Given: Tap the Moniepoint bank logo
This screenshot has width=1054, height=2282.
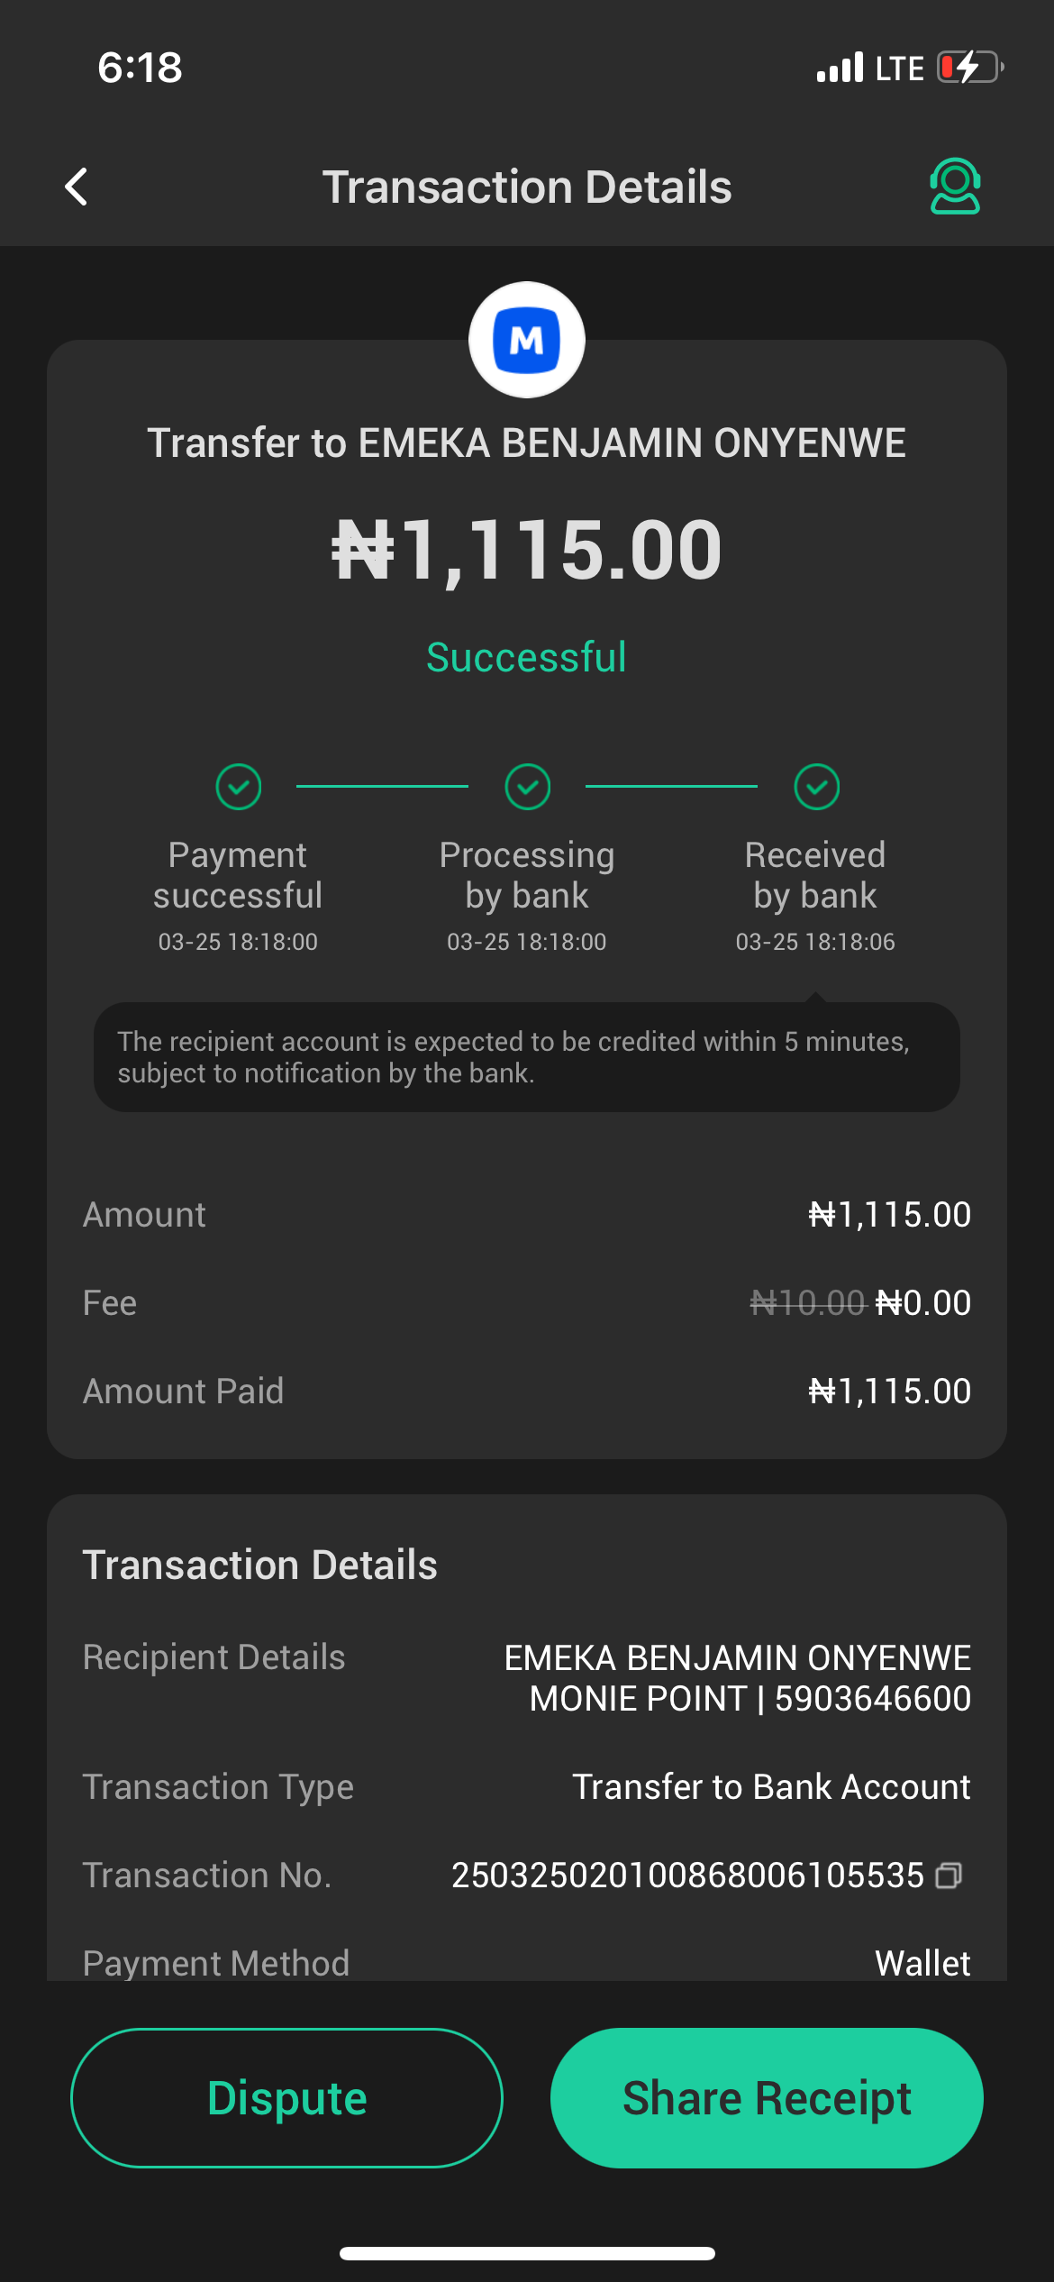Looking at the screenshot, I should [x=527, y=341].
